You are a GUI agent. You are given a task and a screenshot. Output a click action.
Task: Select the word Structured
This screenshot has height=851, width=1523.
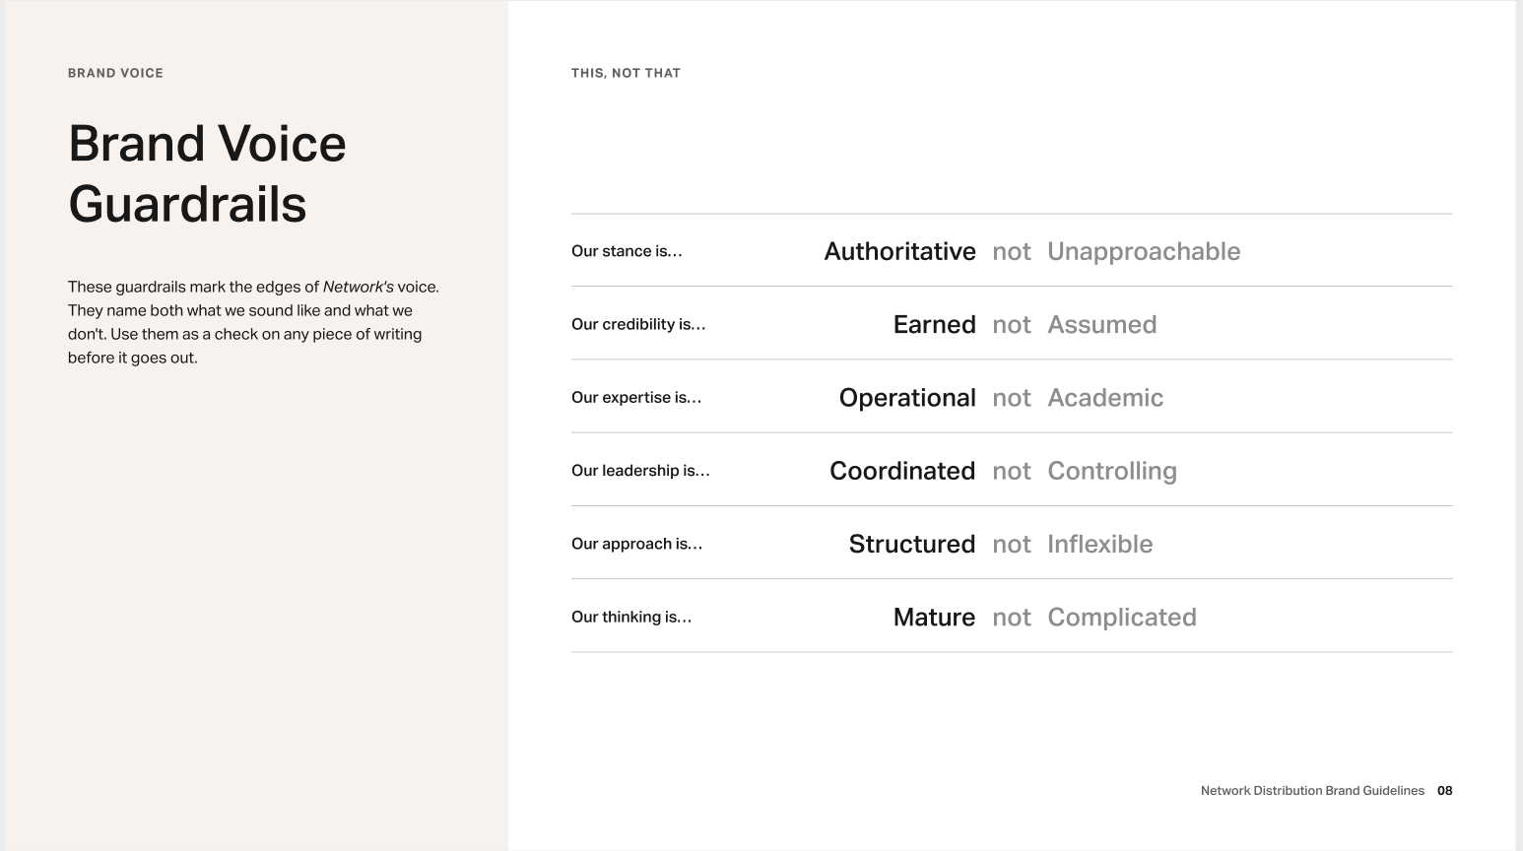912,544
